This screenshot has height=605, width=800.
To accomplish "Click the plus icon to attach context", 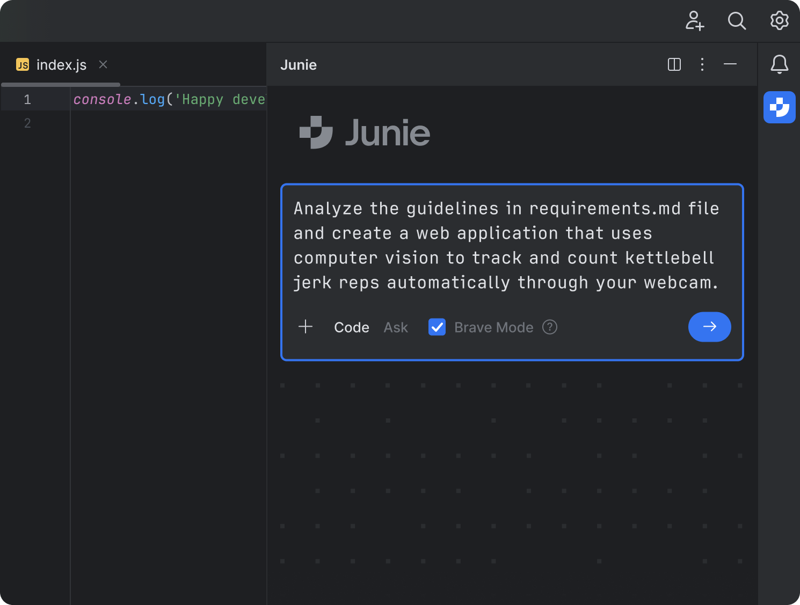I will tap(306, 327).
